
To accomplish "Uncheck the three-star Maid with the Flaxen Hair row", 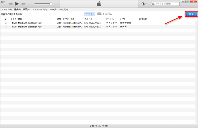I will coord(6,27).
